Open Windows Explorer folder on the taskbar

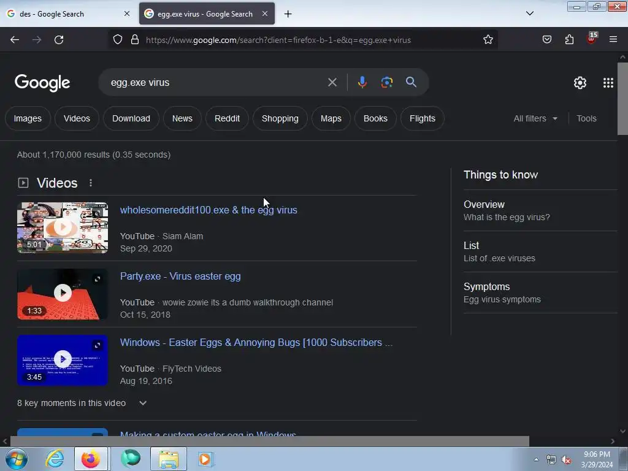coord(169,459)
